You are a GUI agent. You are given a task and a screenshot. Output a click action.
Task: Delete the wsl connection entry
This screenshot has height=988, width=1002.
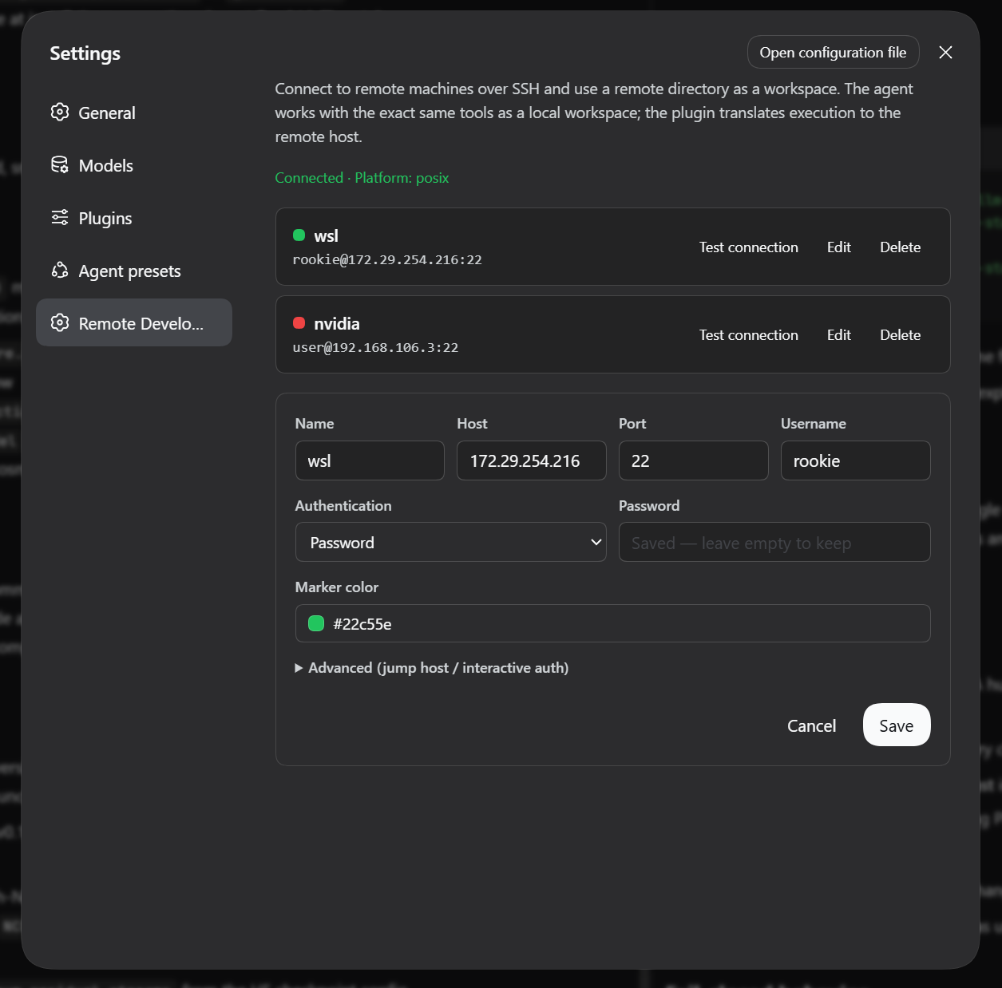[900, 247]
